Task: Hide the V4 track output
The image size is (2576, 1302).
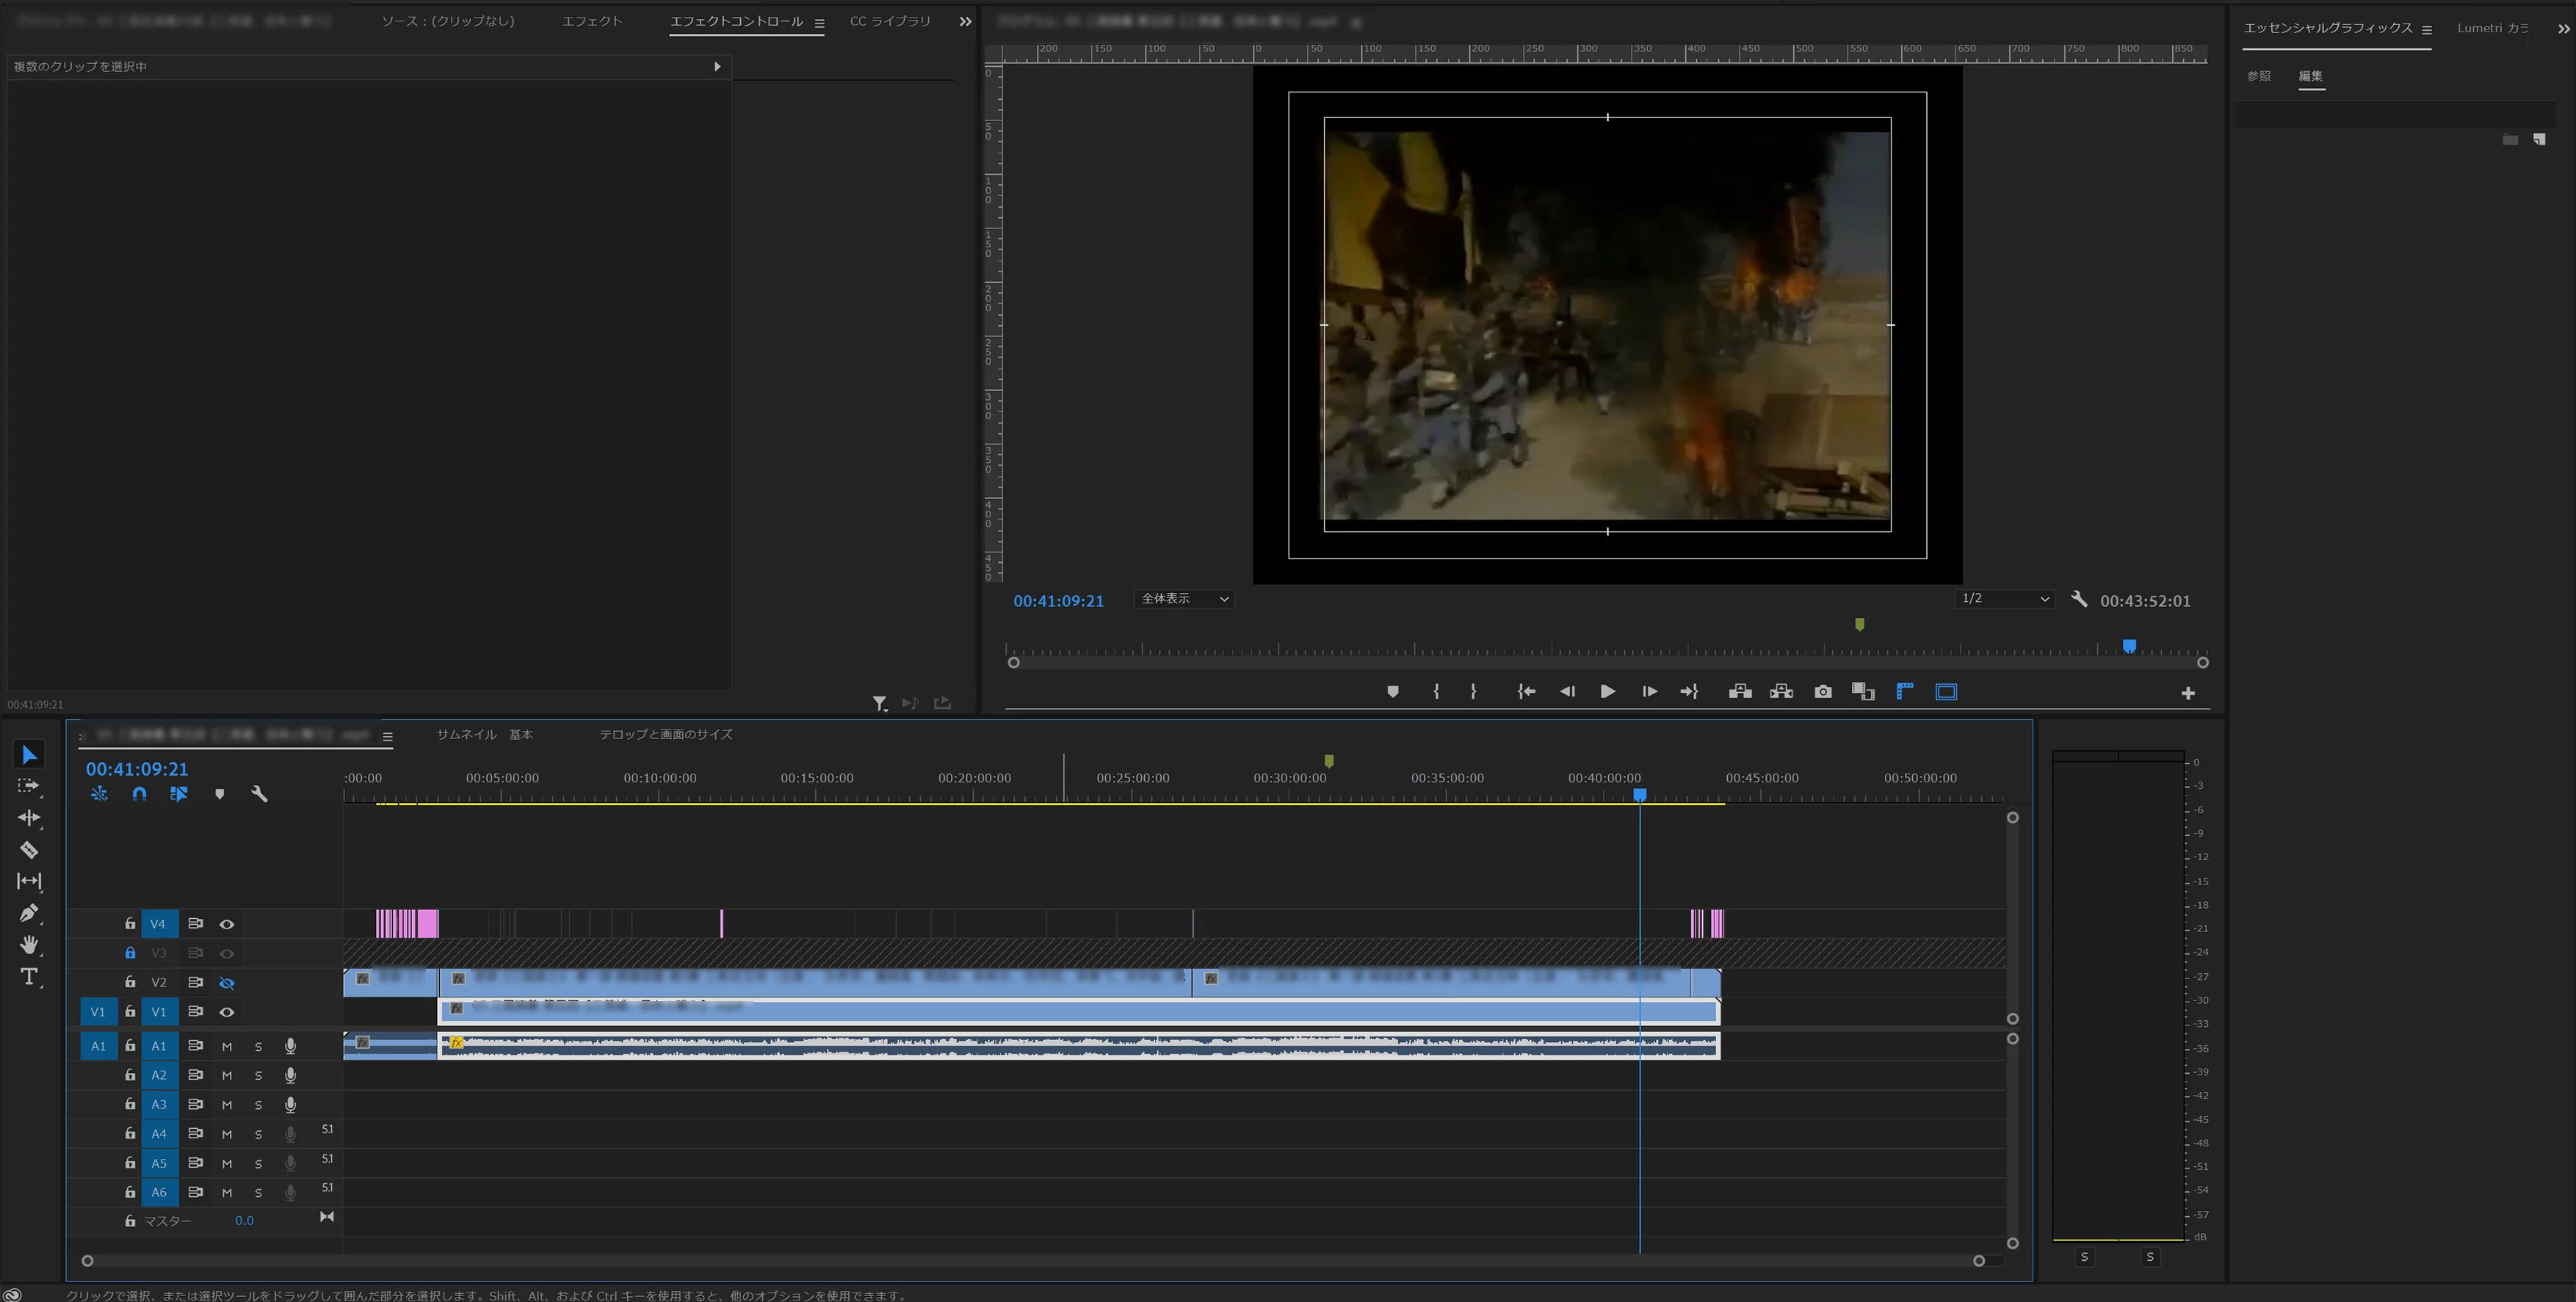Action: point(227,924)
